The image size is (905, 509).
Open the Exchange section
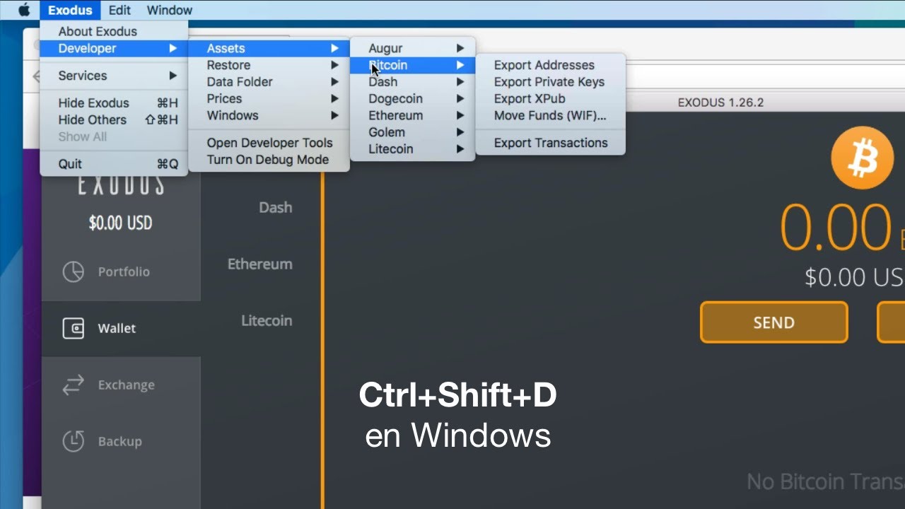pyautogui.click(x=121, y=385)
